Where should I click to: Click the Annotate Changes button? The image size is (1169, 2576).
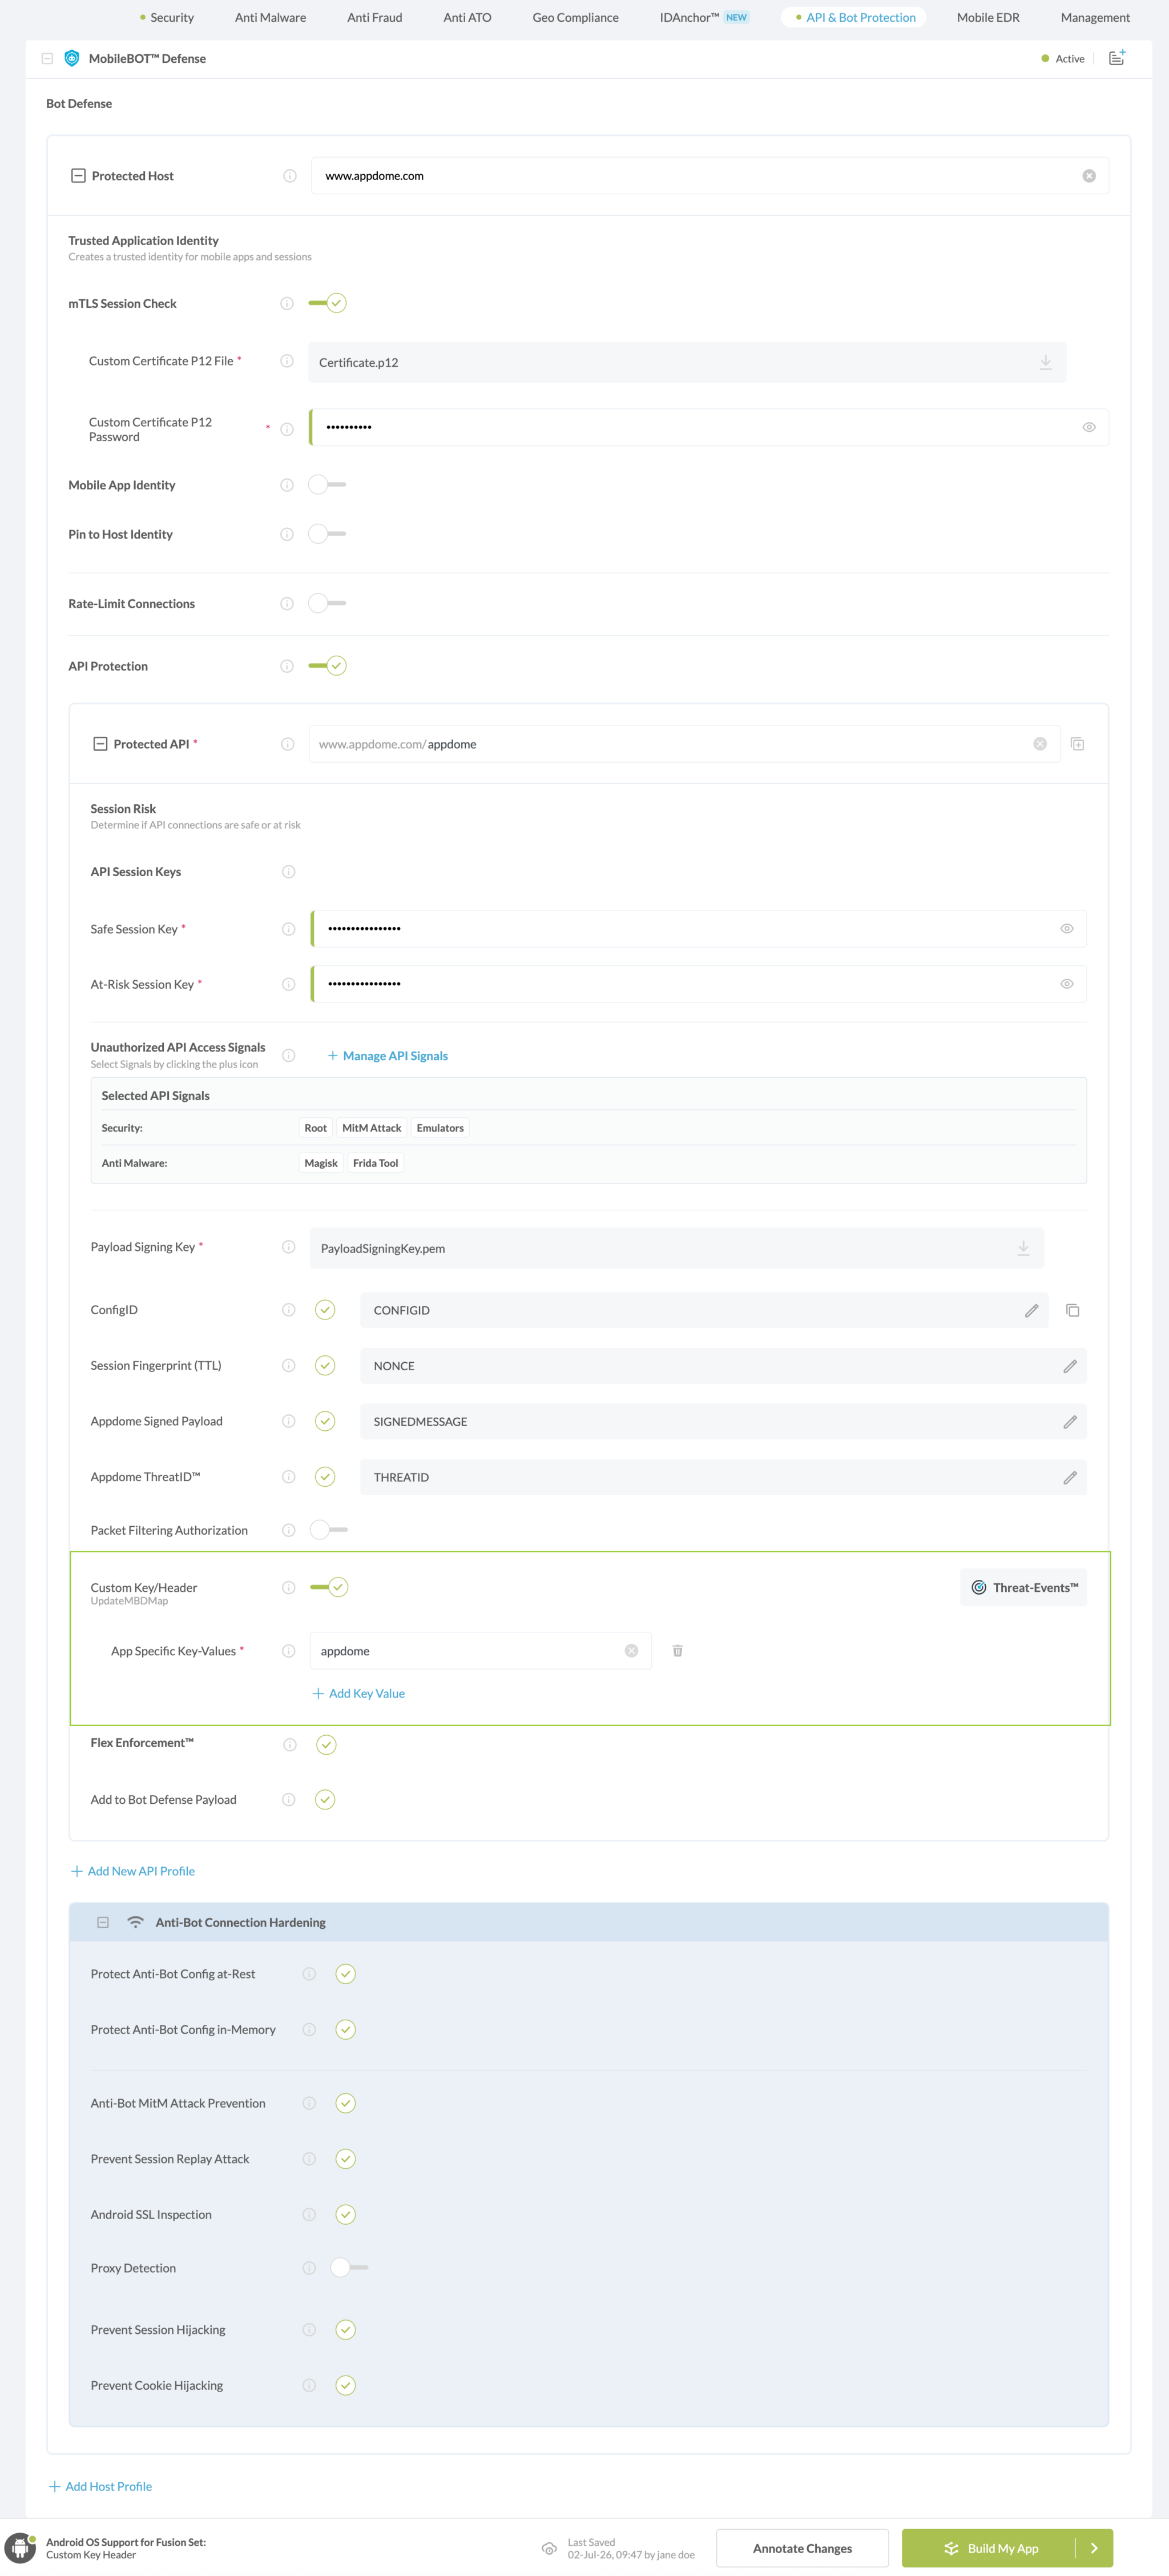click(803, 2548)
